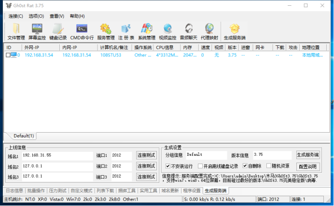Click the window resize grip at corner
This screenshot has height=206, width=334.
tap(329, 200)
